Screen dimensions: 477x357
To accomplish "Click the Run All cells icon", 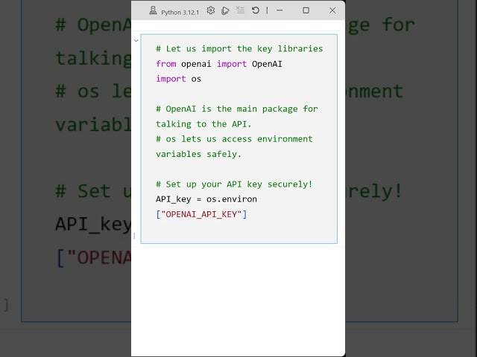I will [225, 10].
